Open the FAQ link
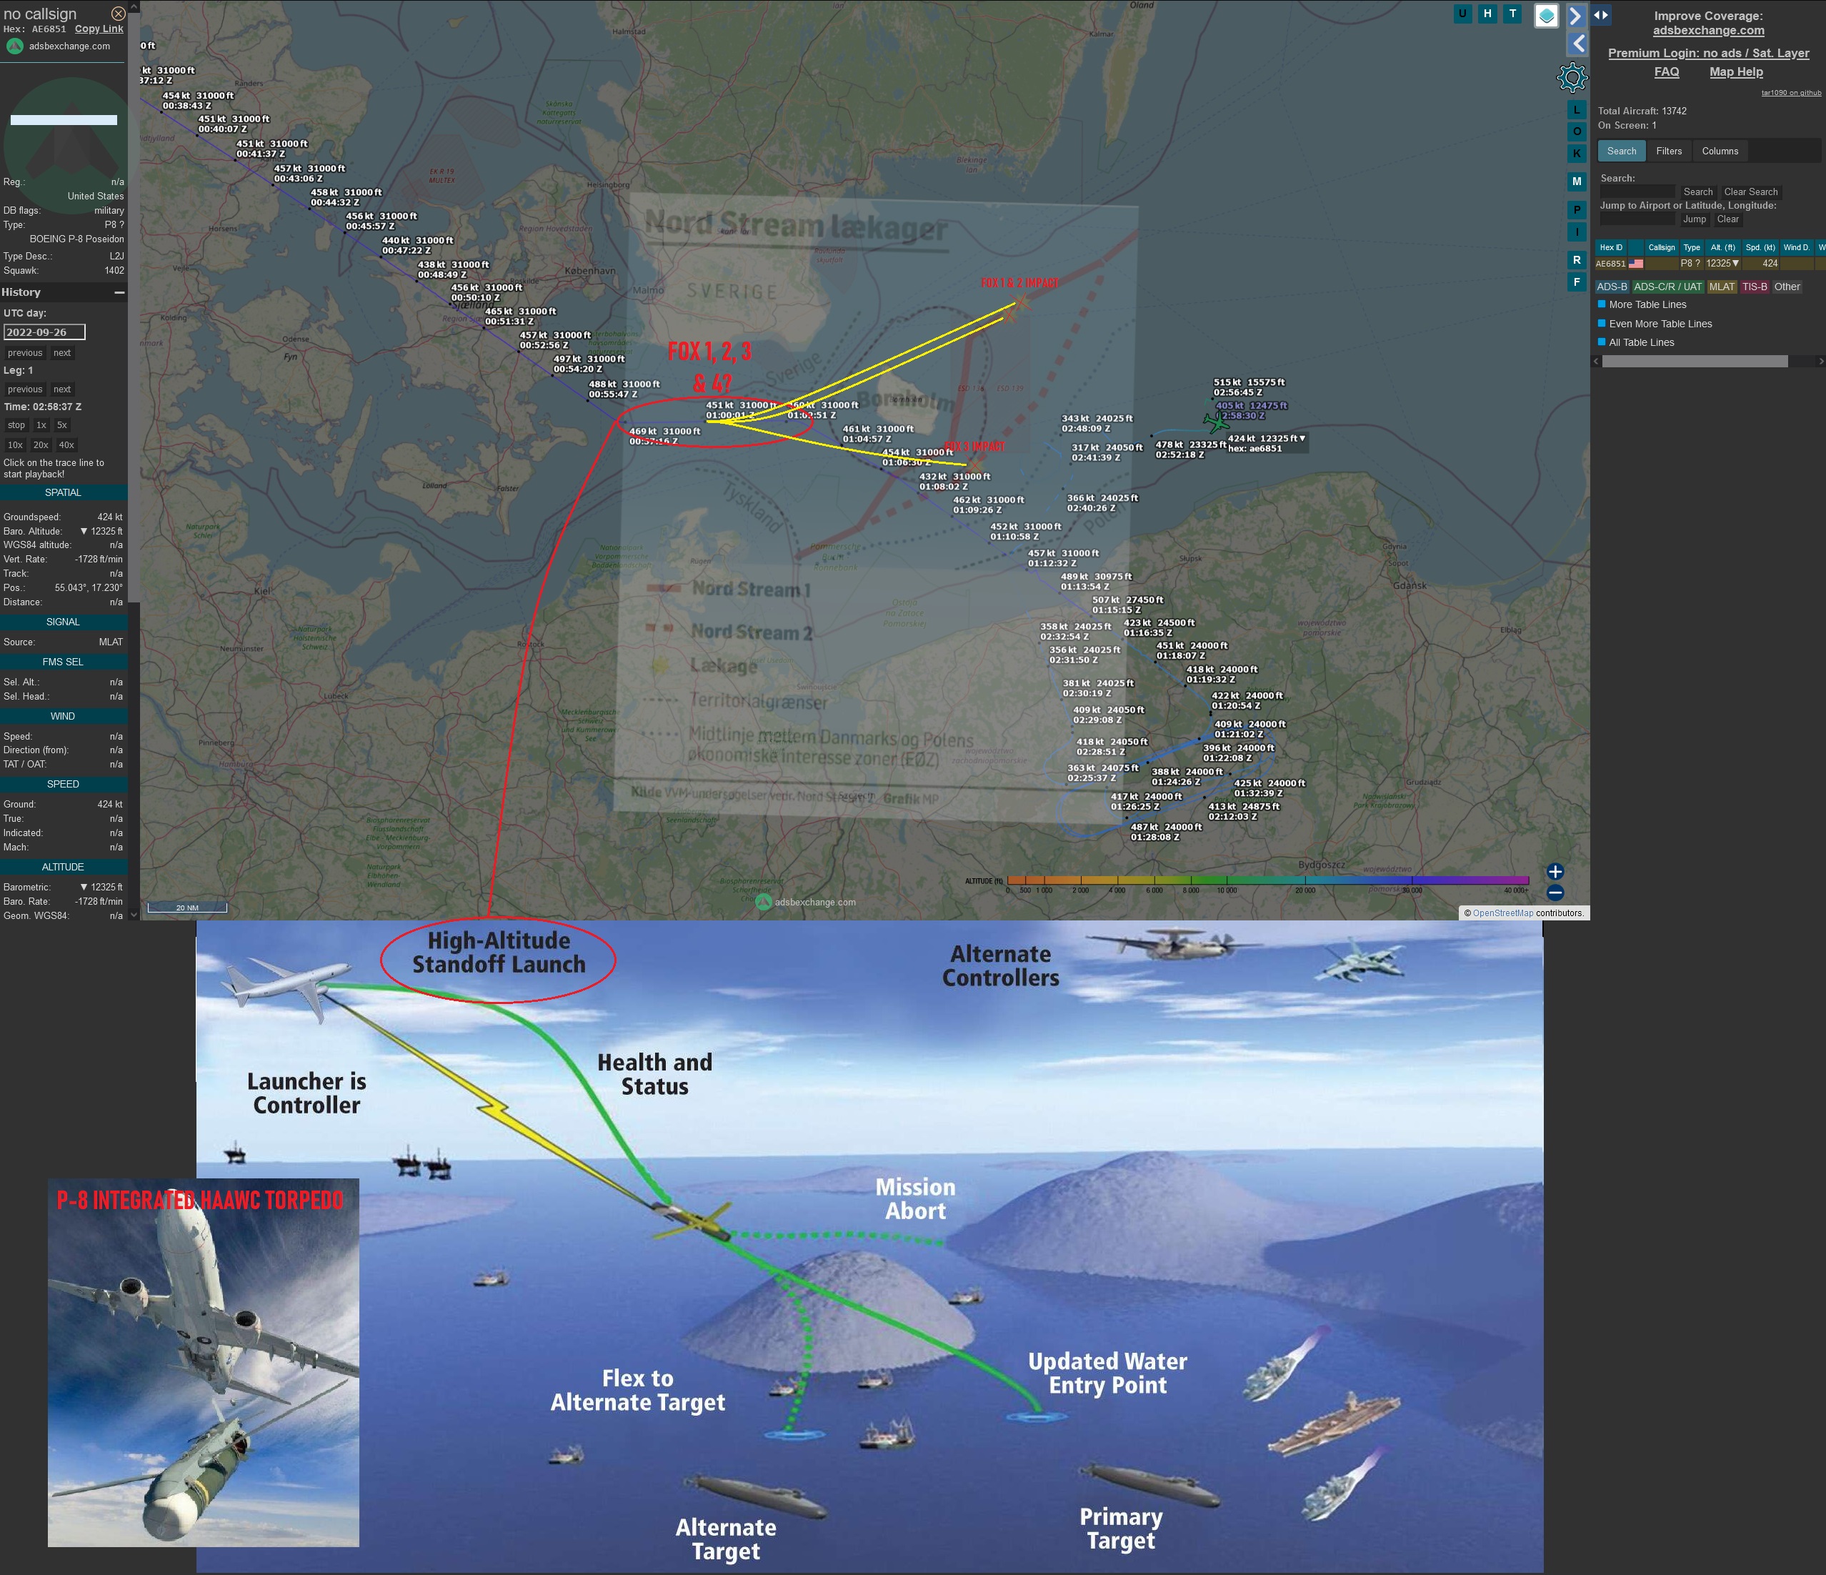Screen dimensions: 1826x1575 pyautogui.click(x=1667, y=71)
